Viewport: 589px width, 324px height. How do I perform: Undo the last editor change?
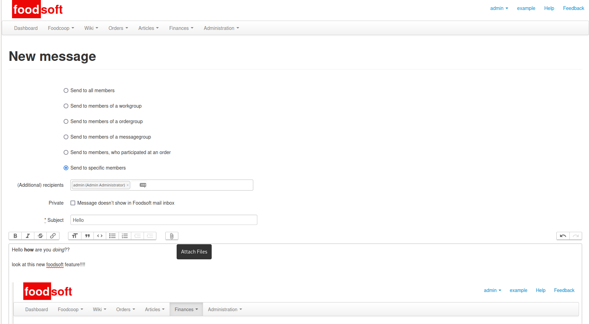coord(563,236)
